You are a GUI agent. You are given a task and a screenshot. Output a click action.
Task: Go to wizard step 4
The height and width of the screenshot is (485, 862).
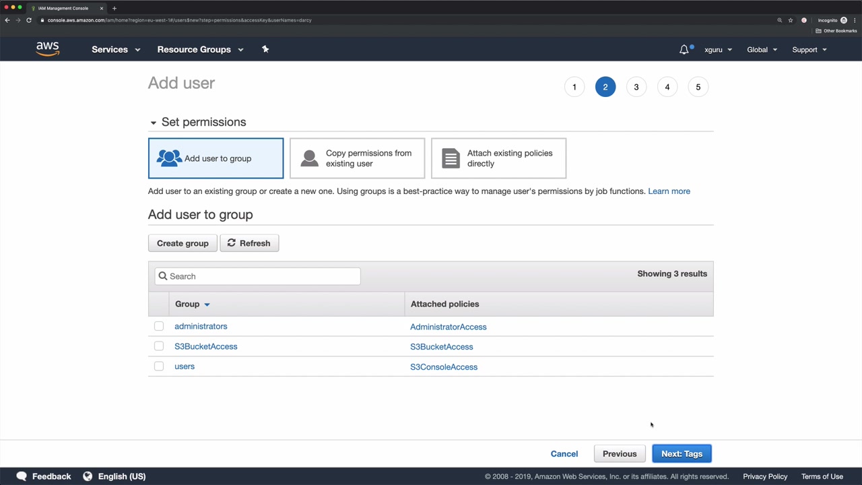click(x=667, y=87)
